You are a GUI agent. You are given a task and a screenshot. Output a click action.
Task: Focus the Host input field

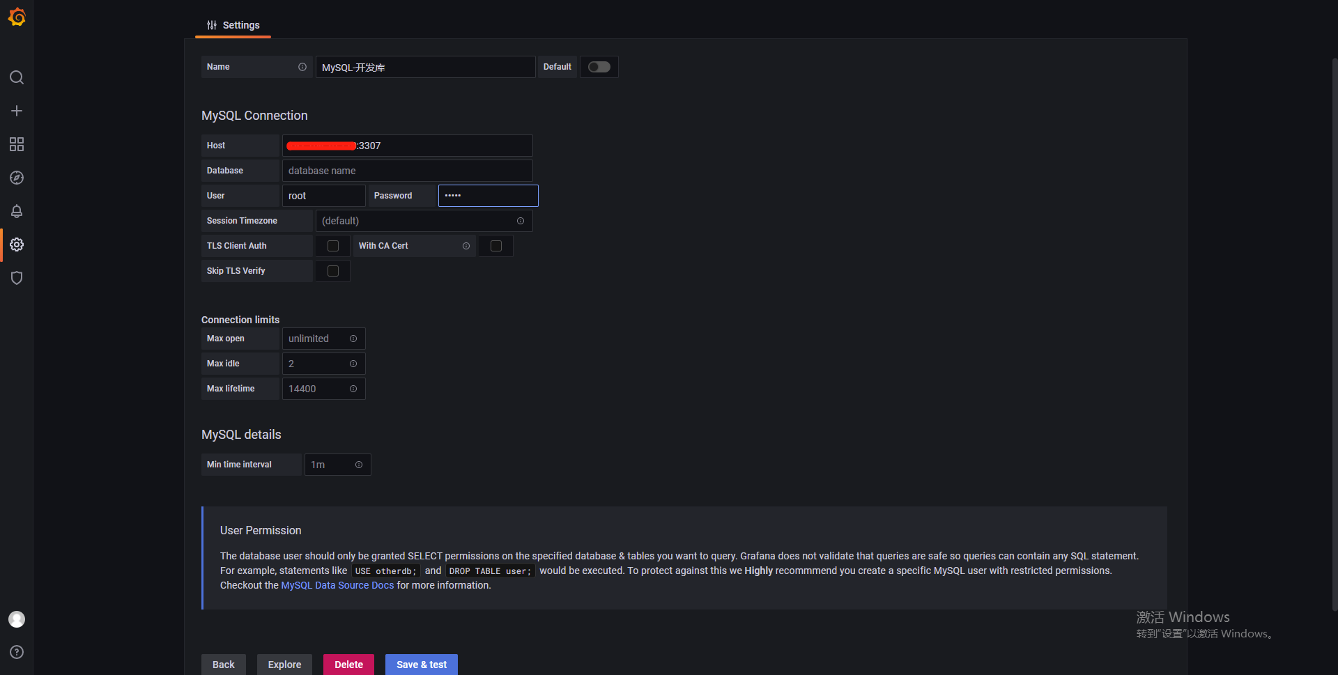point(407,146)
